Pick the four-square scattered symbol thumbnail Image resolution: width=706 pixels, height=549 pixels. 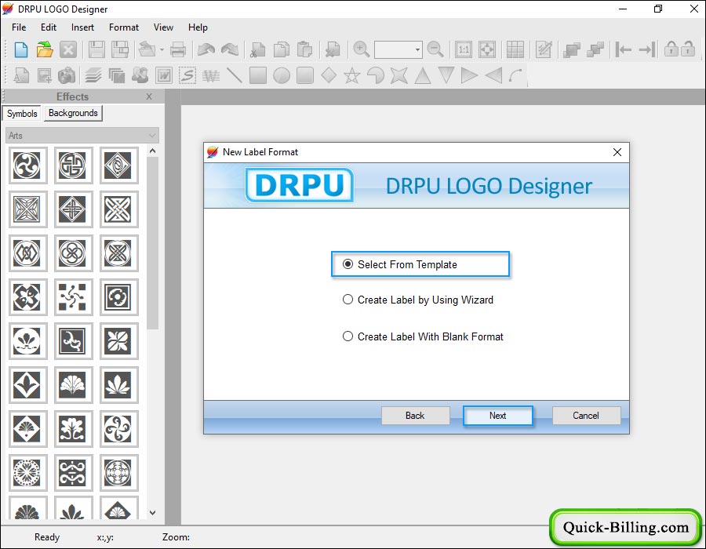pos(73,297)
